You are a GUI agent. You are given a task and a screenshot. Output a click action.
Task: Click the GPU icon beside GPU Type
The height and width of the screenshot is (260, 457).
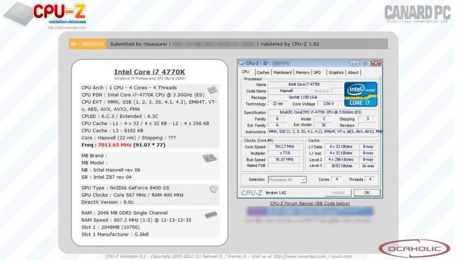point(214,190)
